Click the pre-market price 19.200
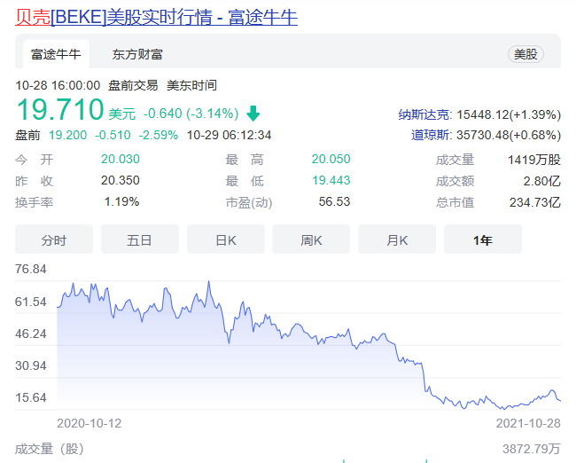The width and height of the screenshot is (576, 463). point(68,135)
